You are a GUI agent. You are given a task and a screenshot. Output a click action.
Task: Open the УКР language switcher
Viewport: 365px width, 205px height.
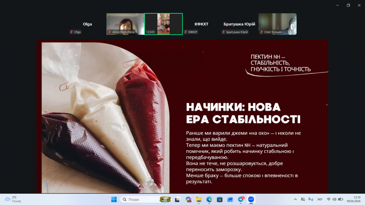[319, 200]
